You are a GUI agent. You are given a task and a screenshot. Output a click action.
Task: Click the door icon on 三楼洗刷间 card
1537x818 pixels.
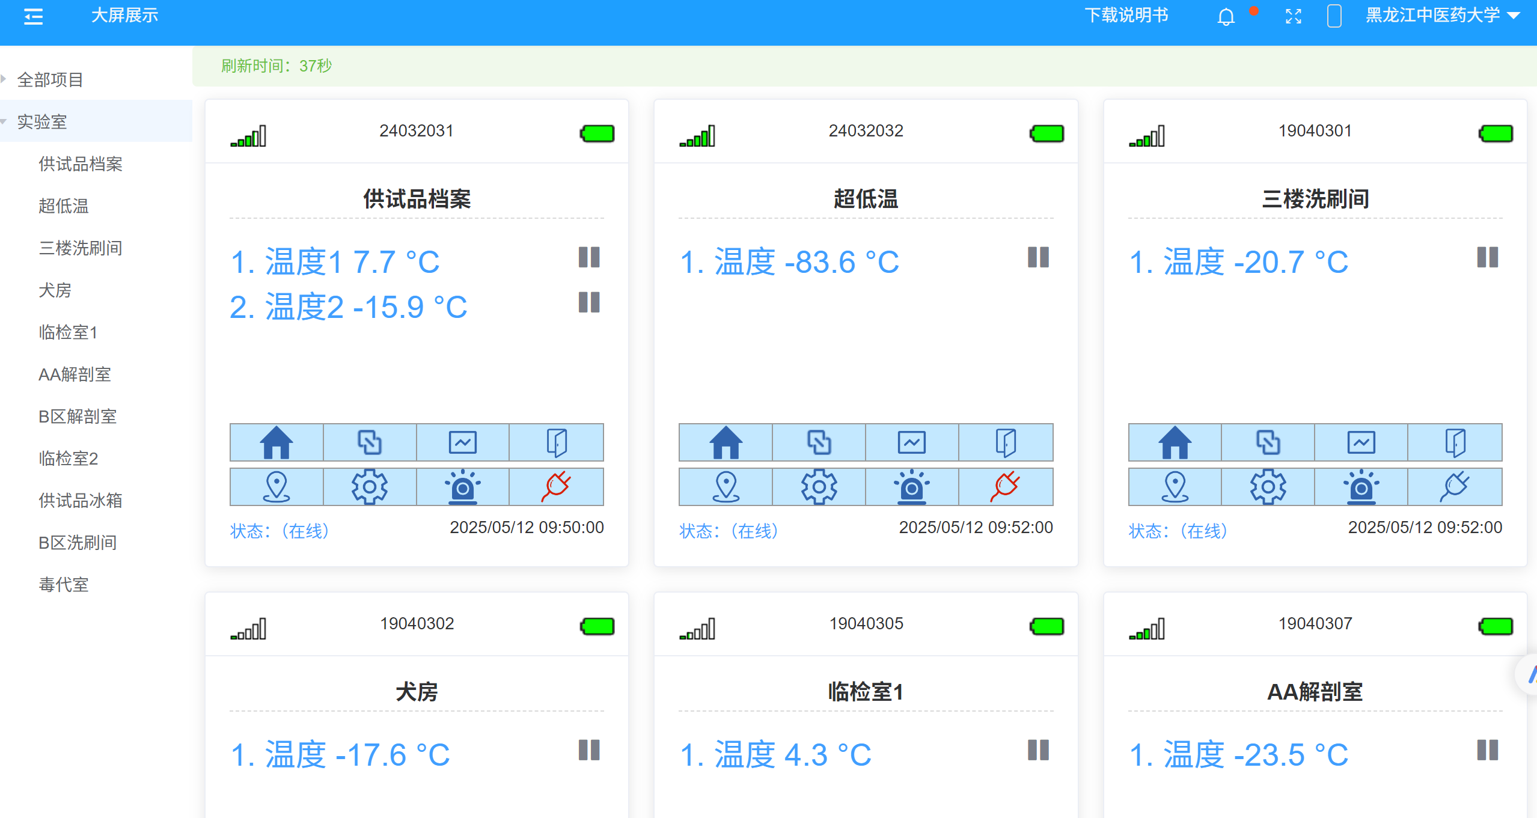[1455, 442]
